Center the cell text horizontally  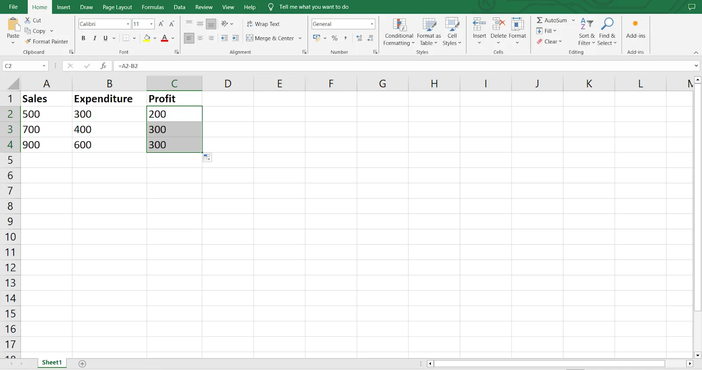(200, 38)
